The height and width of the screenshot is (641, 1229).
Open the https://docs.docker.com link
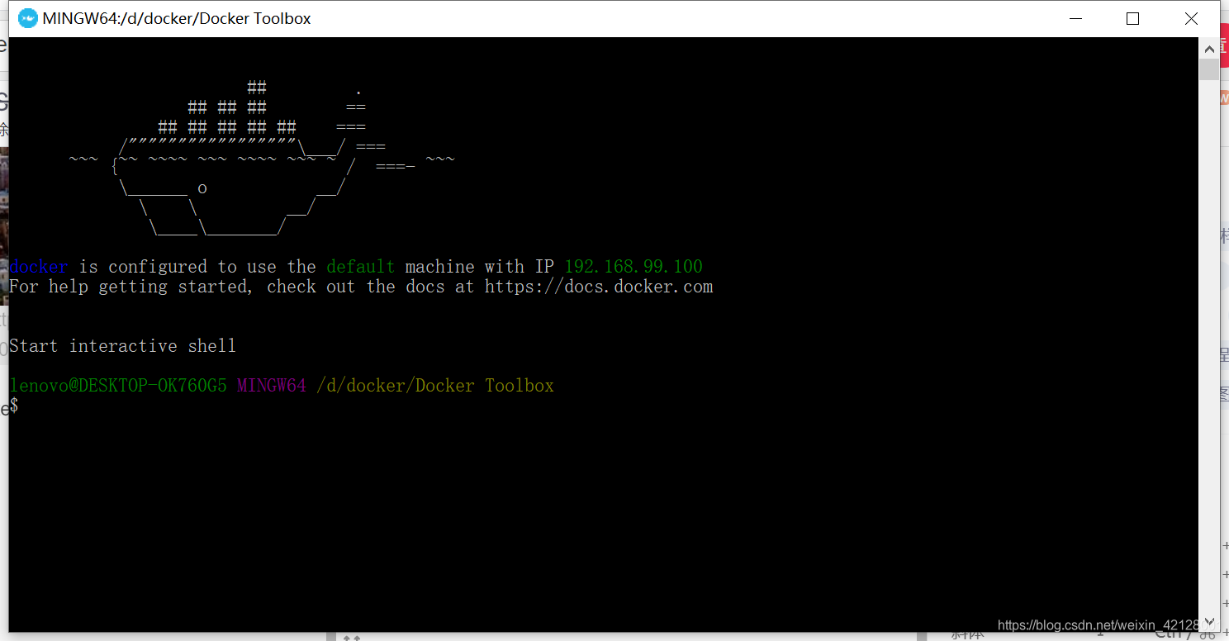tap(599, 287)
